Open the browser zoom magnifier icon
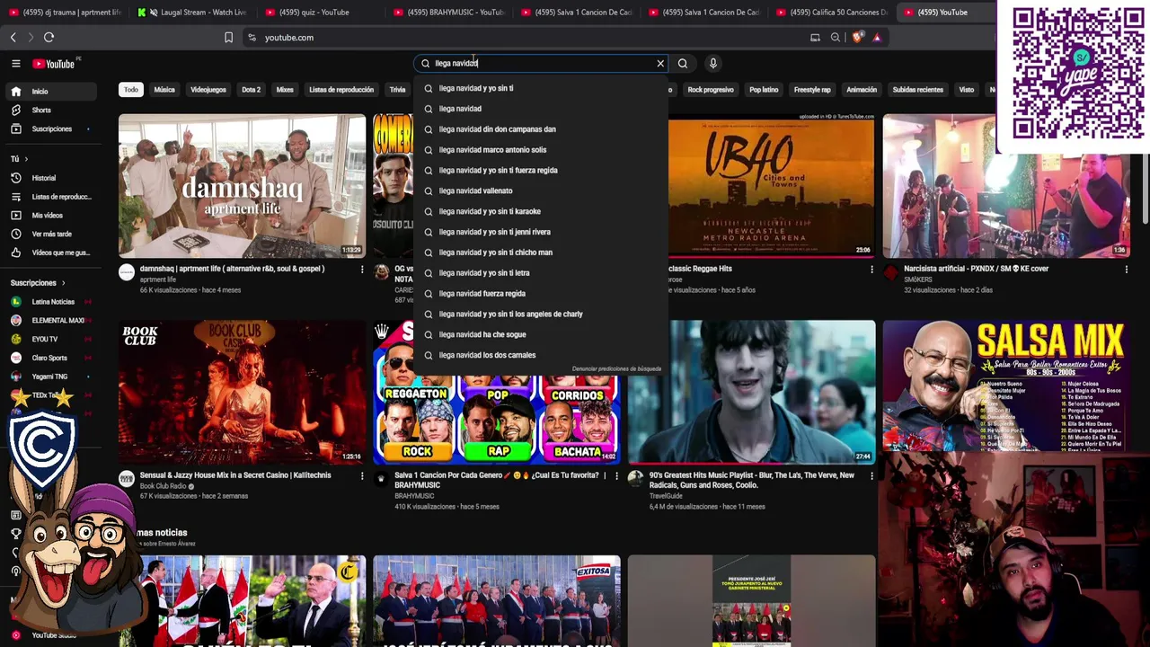This screenshot has width=1150, height=647. tap(836, 38)
